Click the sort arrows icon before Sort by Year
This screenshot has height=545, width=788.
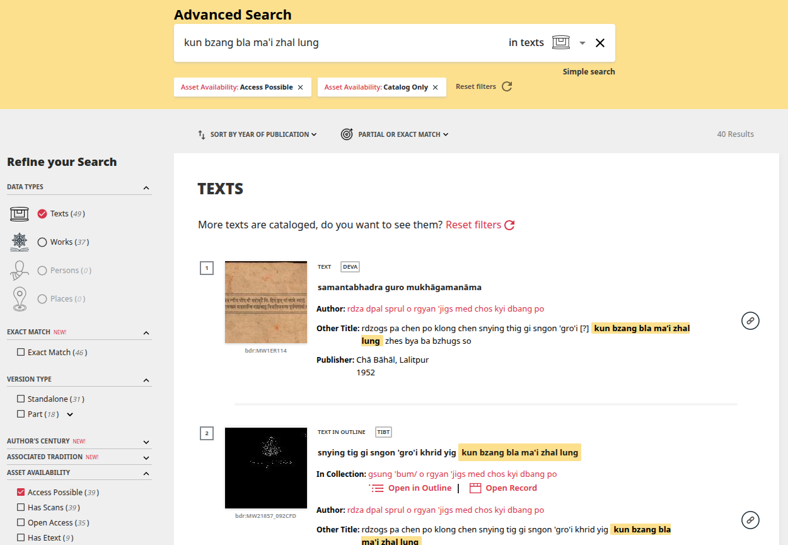click(x=200, y=134)
